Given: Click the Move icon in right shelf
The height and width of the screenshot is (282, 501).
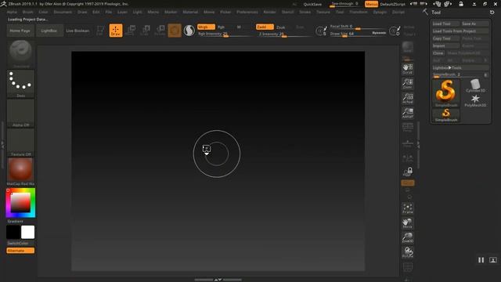Looking at the screenshot, I should 408,223.
